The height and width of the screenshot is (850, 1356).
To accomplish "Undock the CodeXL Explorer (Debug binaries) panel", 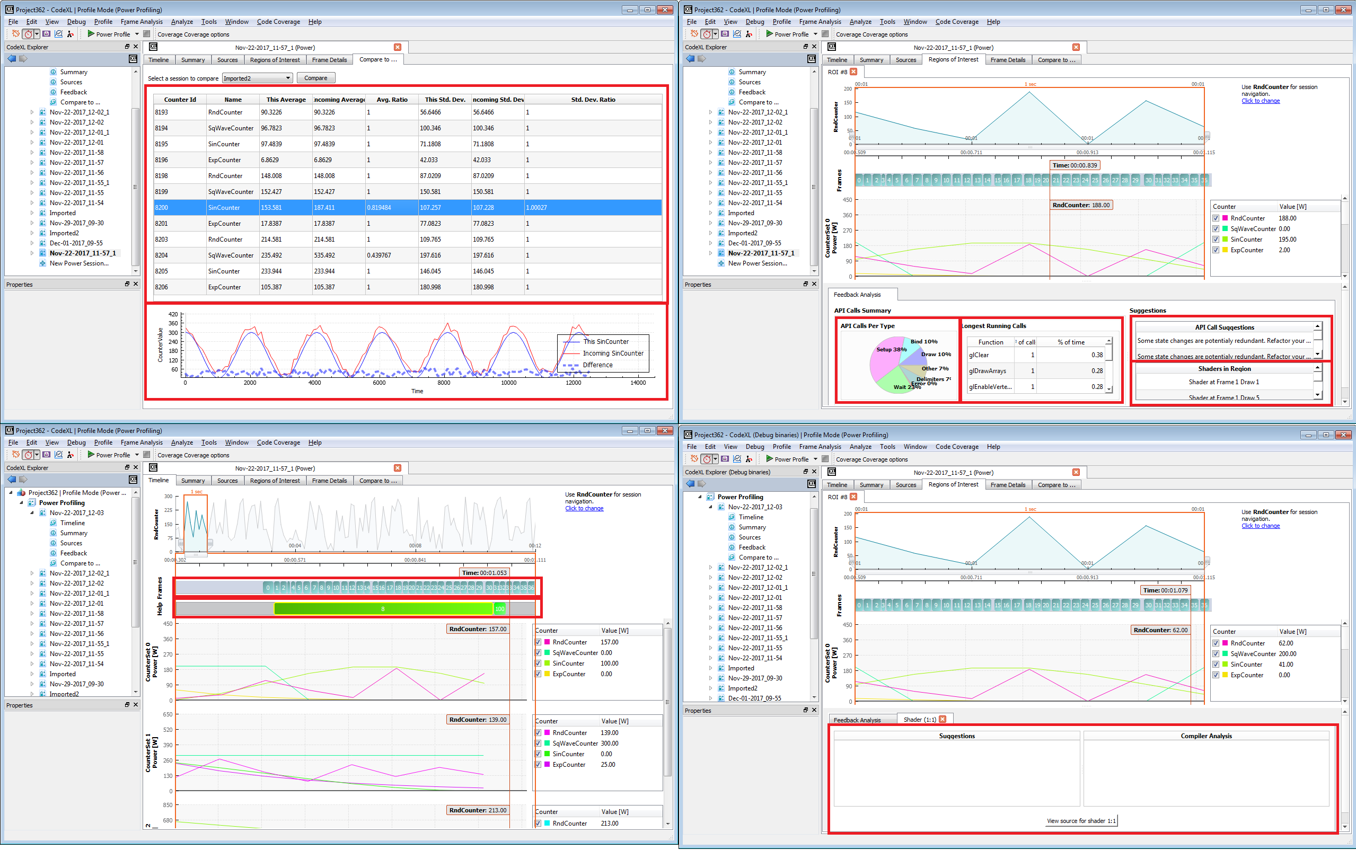I will 805,472.
